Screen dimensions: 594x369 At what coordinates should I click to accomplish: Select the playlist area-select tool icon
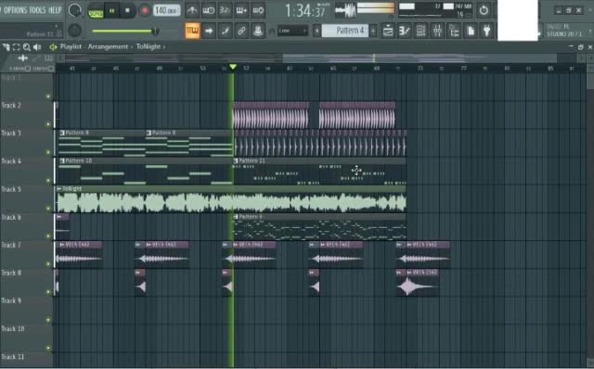(x=17, y=47)
